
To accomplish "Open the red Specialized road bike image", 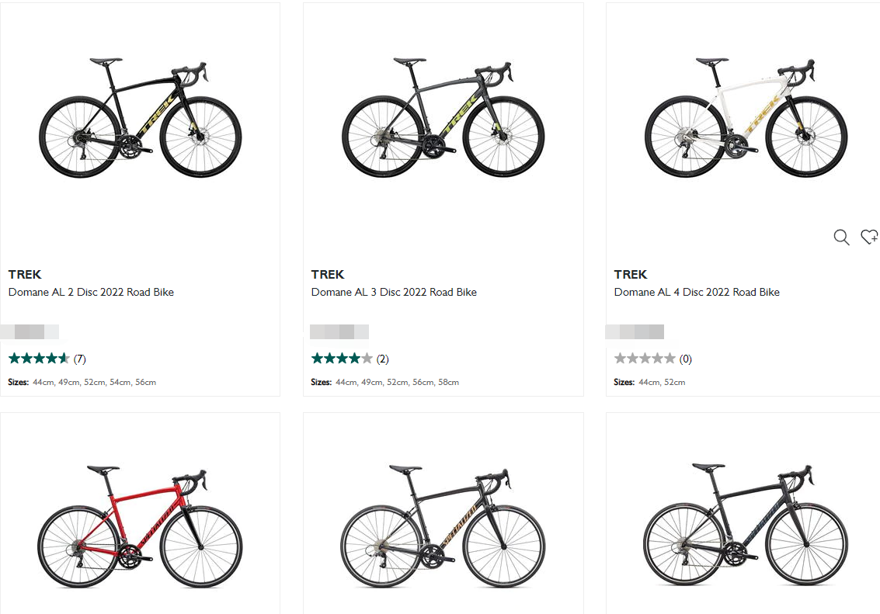I will [x=141, y=526].
